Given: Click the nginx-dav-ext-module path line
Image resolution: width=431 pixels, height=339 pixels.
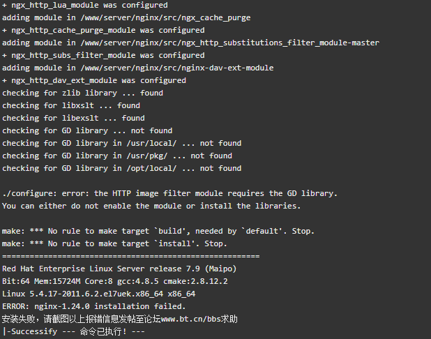Looking at the screenshot, I should click(137, 68).
